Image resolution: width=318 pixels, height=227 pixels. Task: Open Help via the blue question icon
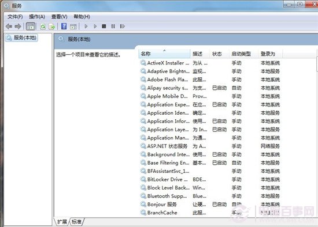click(64, 26)
